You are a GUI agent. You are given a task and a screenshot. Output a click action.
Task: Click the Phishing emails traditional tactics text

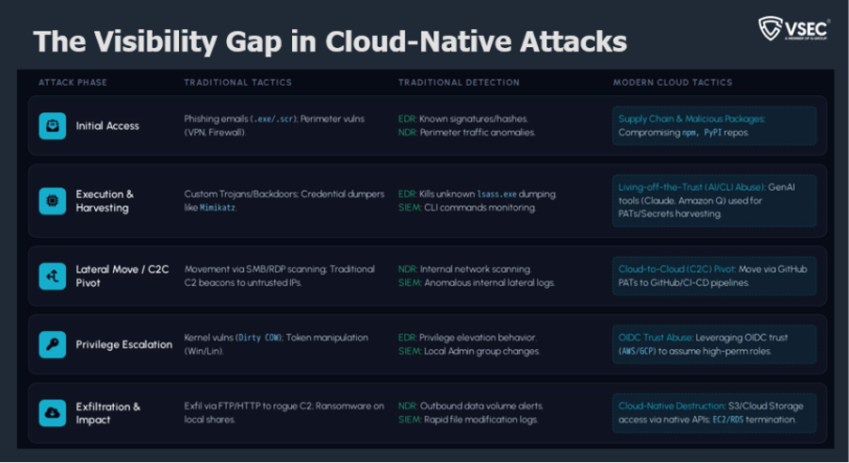tap(274, 126)
